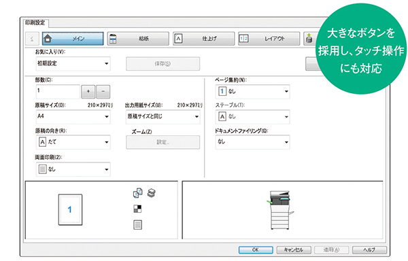The width and height of the screenshot is (408, 261).
Task: Click the black and white color mode icon
Action: (x=137, y=209)
